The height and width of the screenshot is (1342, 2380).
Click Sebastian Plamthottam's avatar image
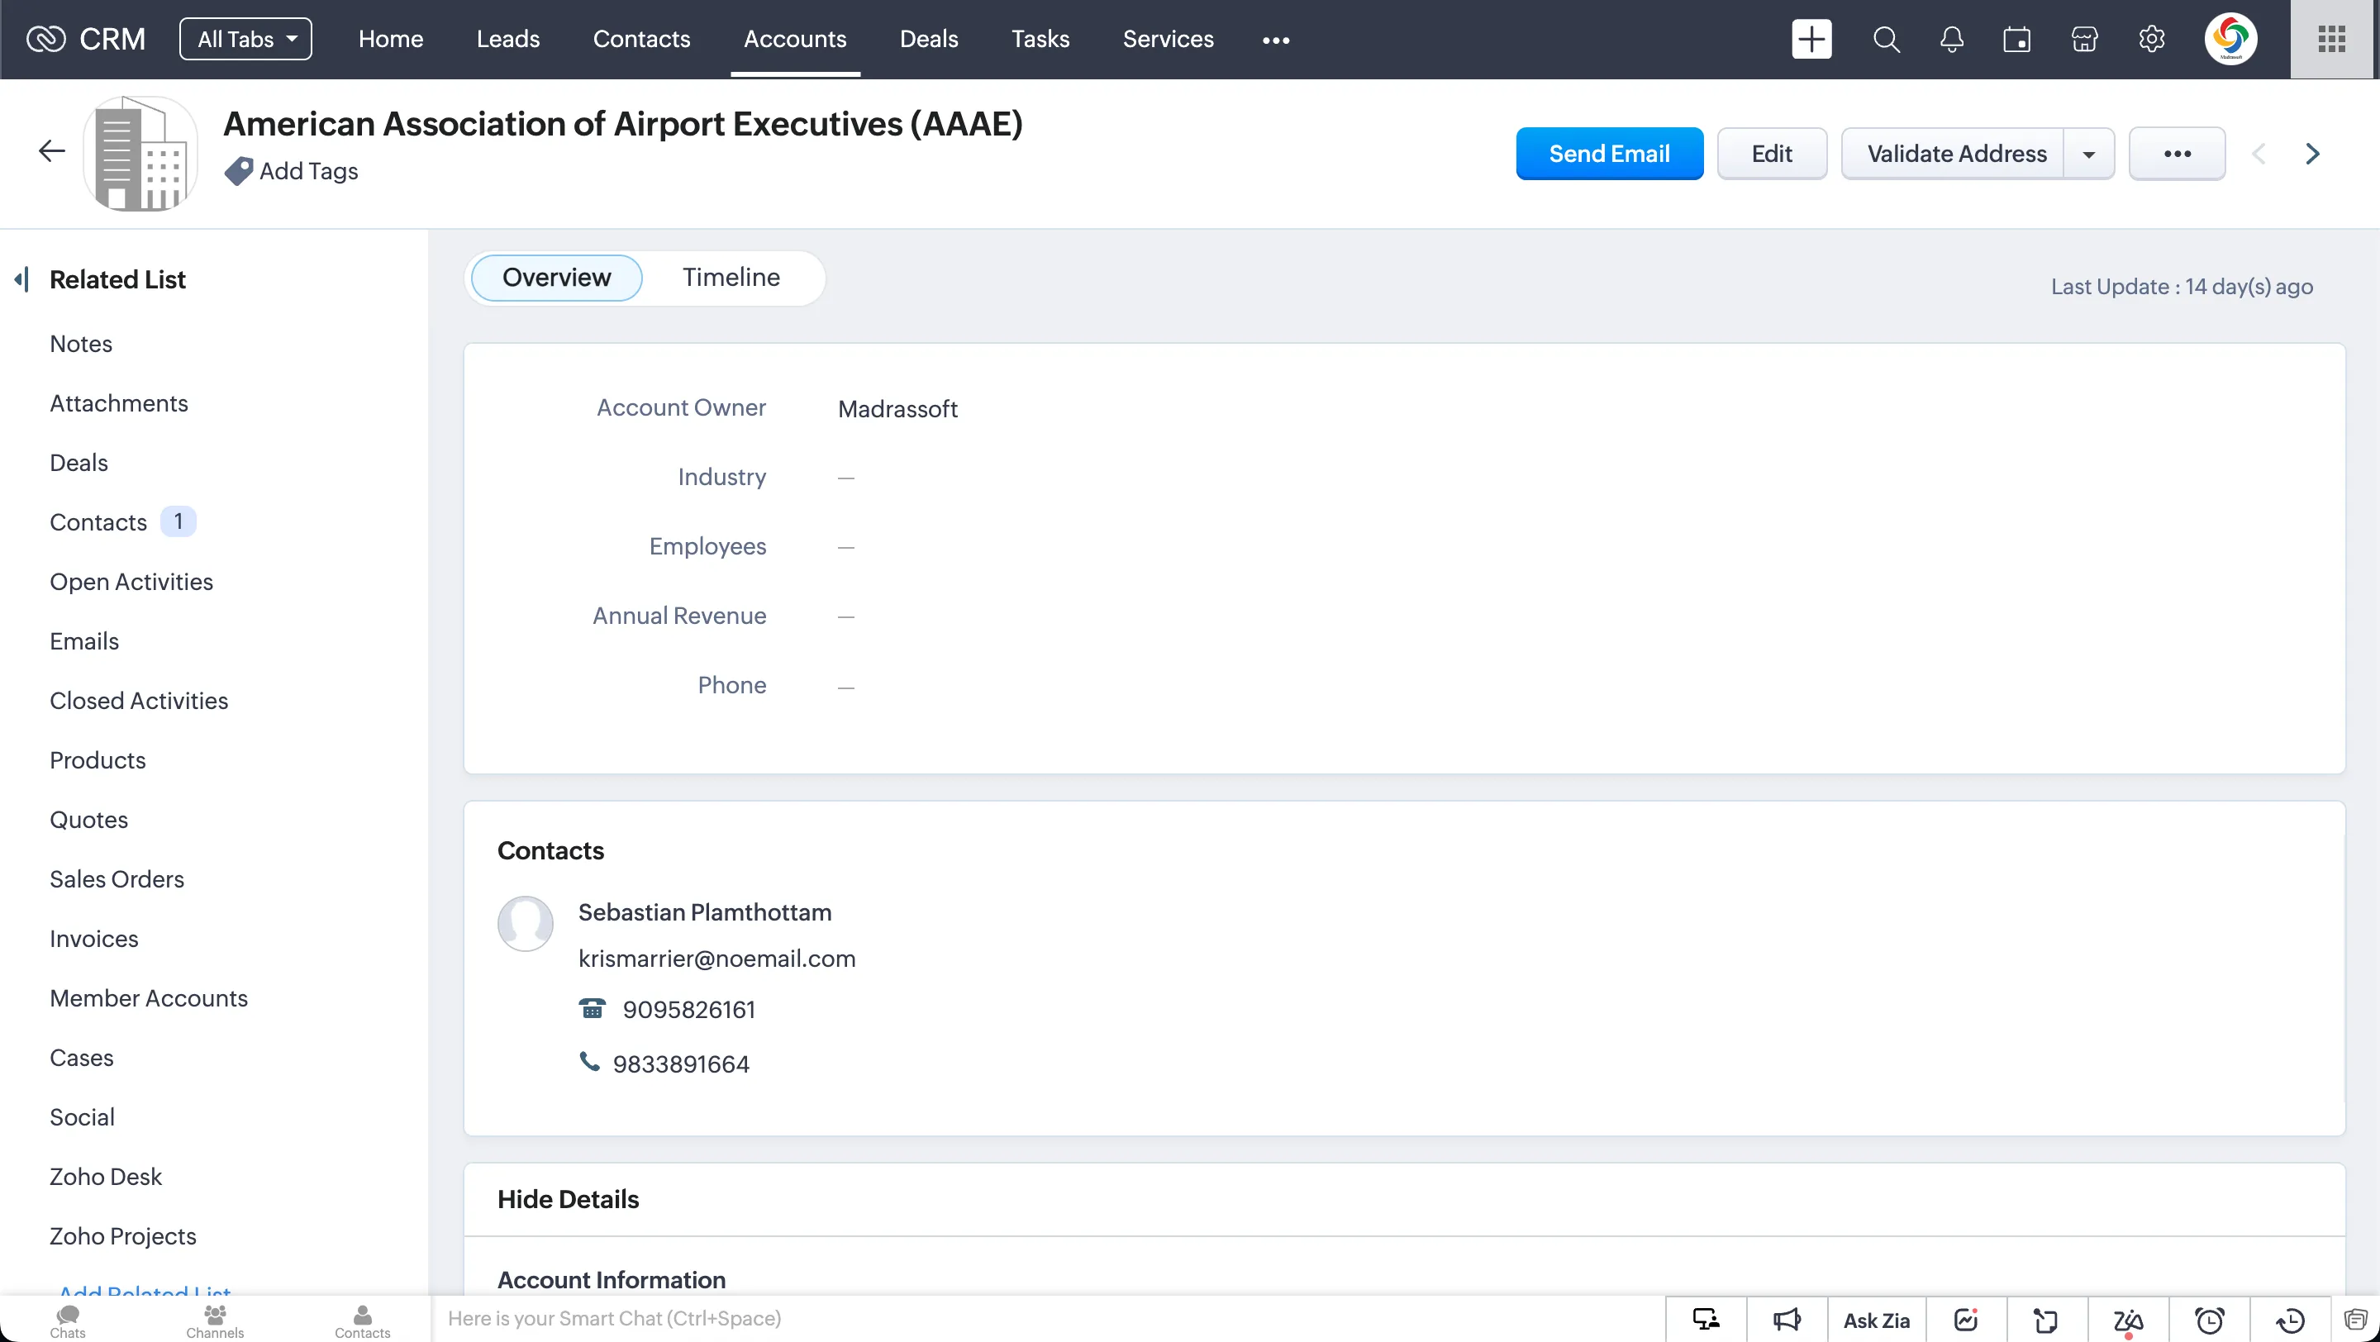tap(525, 924)
